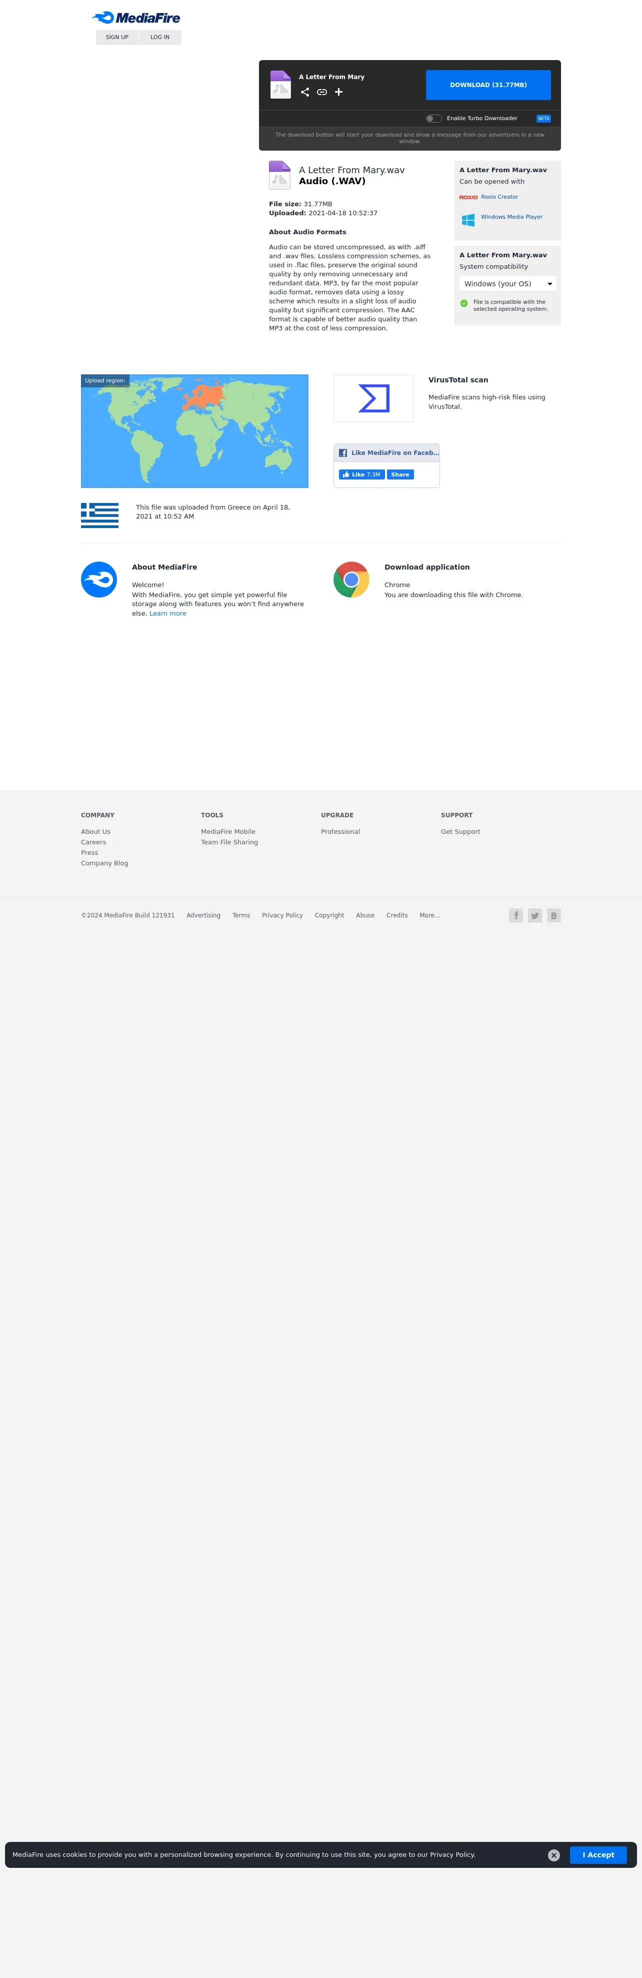Open Team File Sharing footer link
Image resolution: width=642 pixels, height=1978 pixels.
pyautogui.click(x=229, y=842)
